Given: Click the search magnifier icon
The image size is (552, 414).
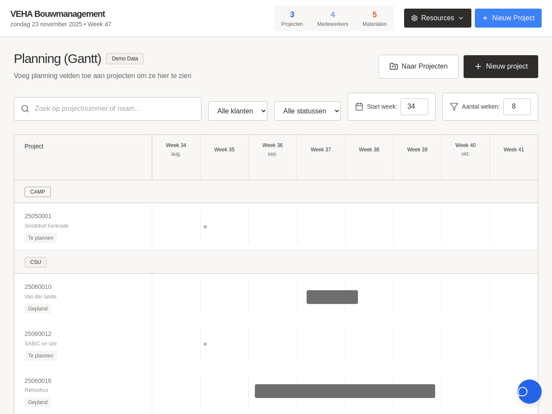Looking at the screenshot, I should 25,109.
